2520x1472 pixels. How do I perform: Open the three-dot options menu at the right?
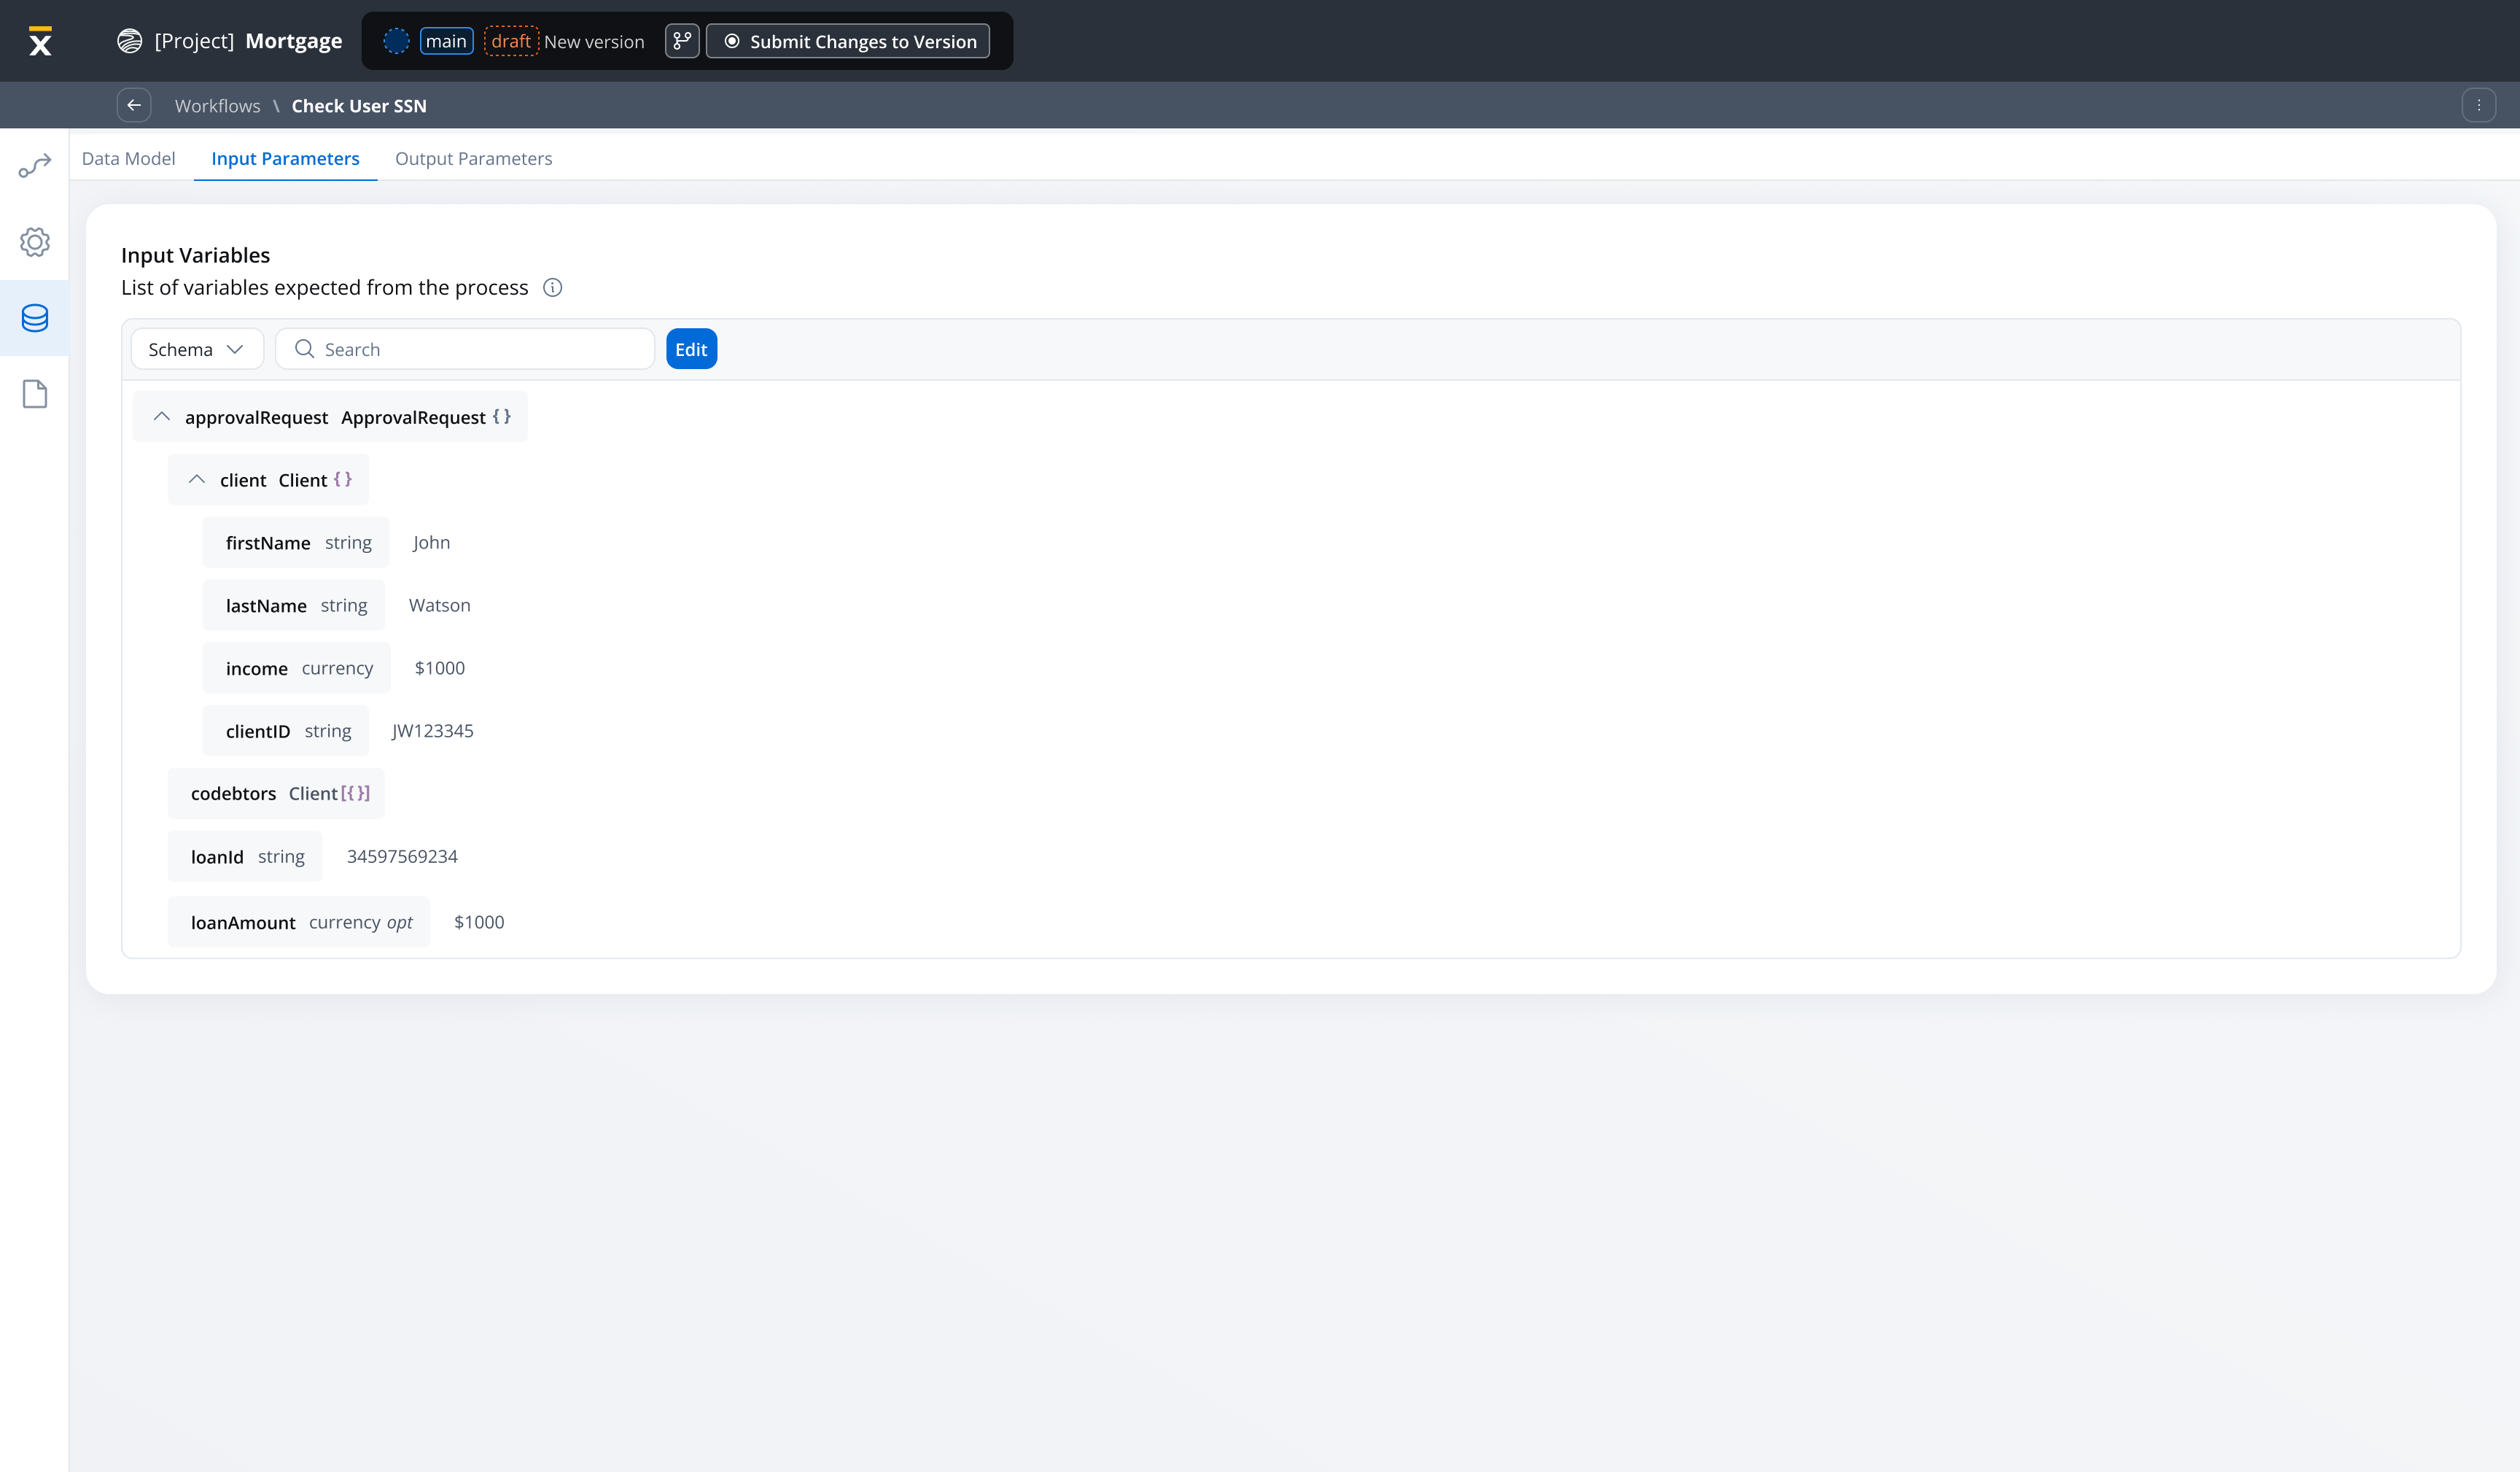(2478, 105)
